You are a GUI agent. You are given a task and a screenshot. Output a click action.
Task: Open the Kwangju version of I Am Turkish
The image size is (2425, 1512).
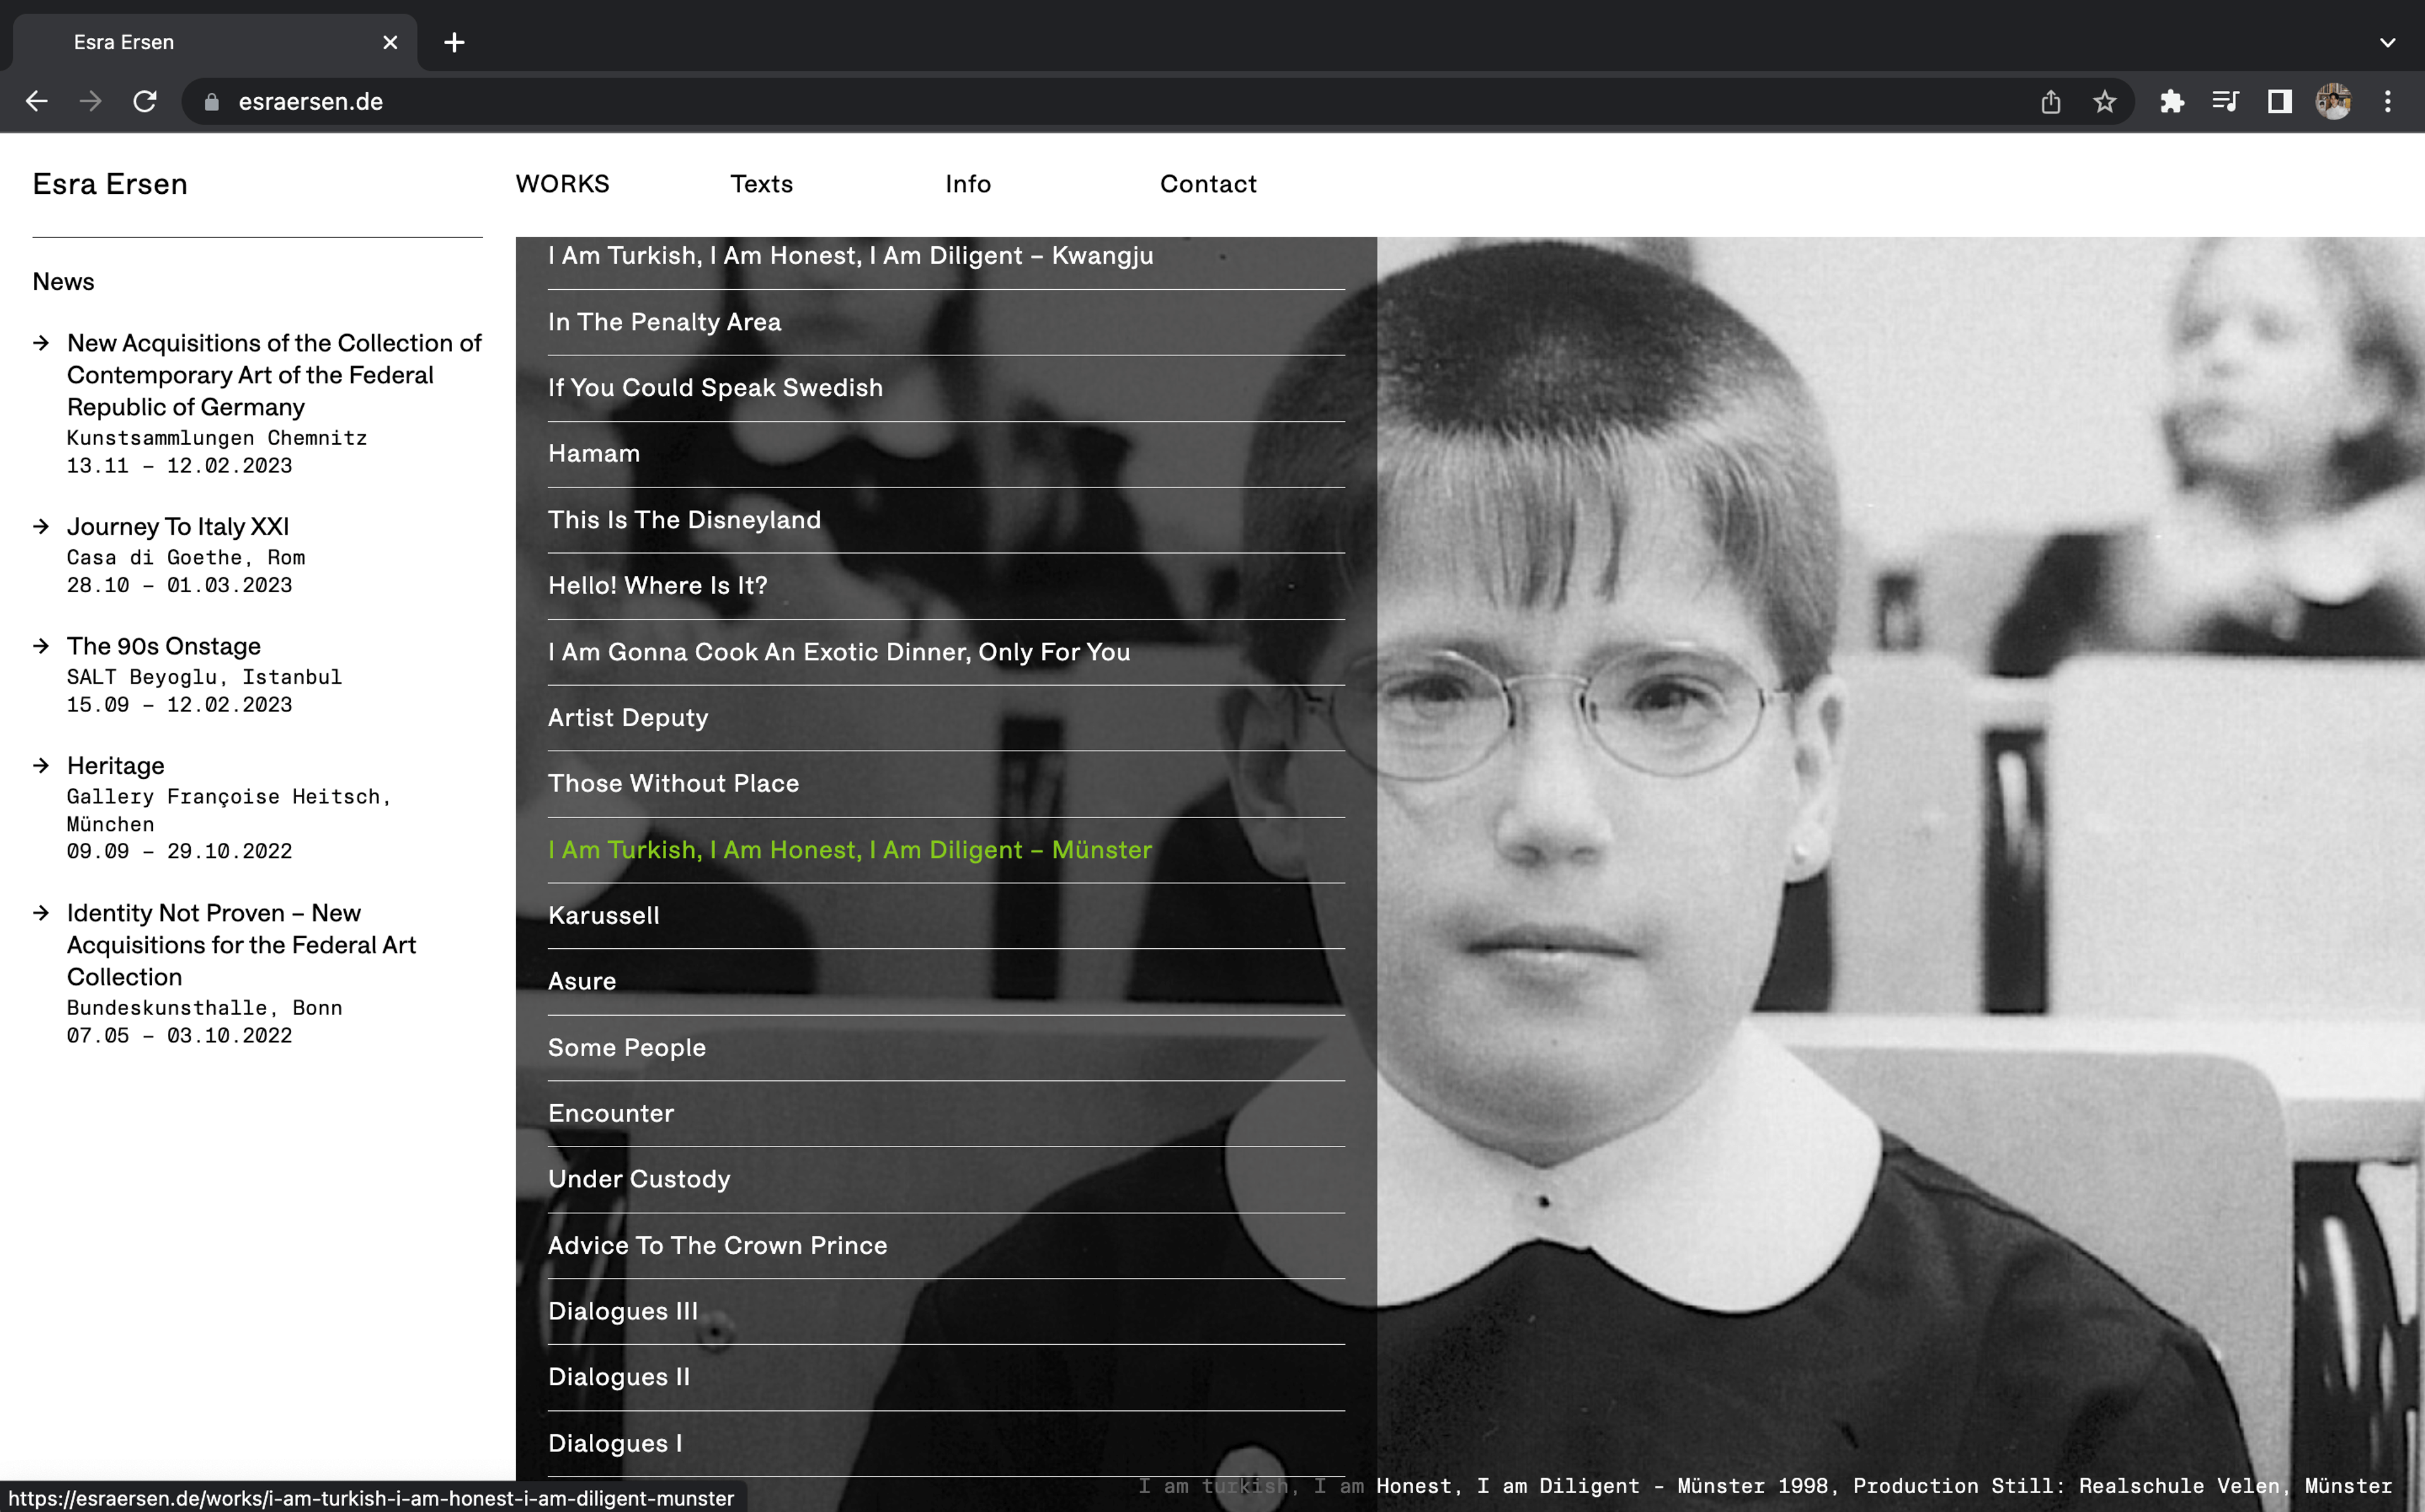click(x=850, y=256)
